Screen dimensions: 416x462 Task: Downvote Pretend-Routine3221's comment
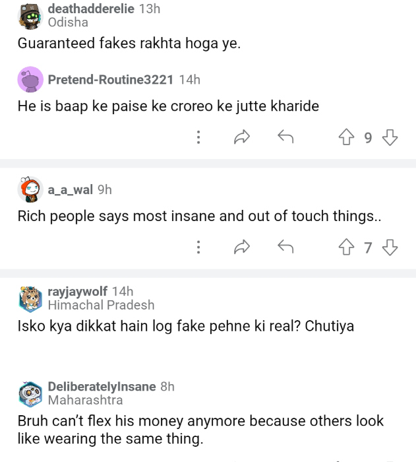390,137
